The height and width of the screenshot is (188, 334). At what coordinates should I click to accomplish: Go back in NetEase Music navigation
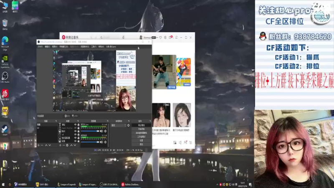tap(91, 38)
